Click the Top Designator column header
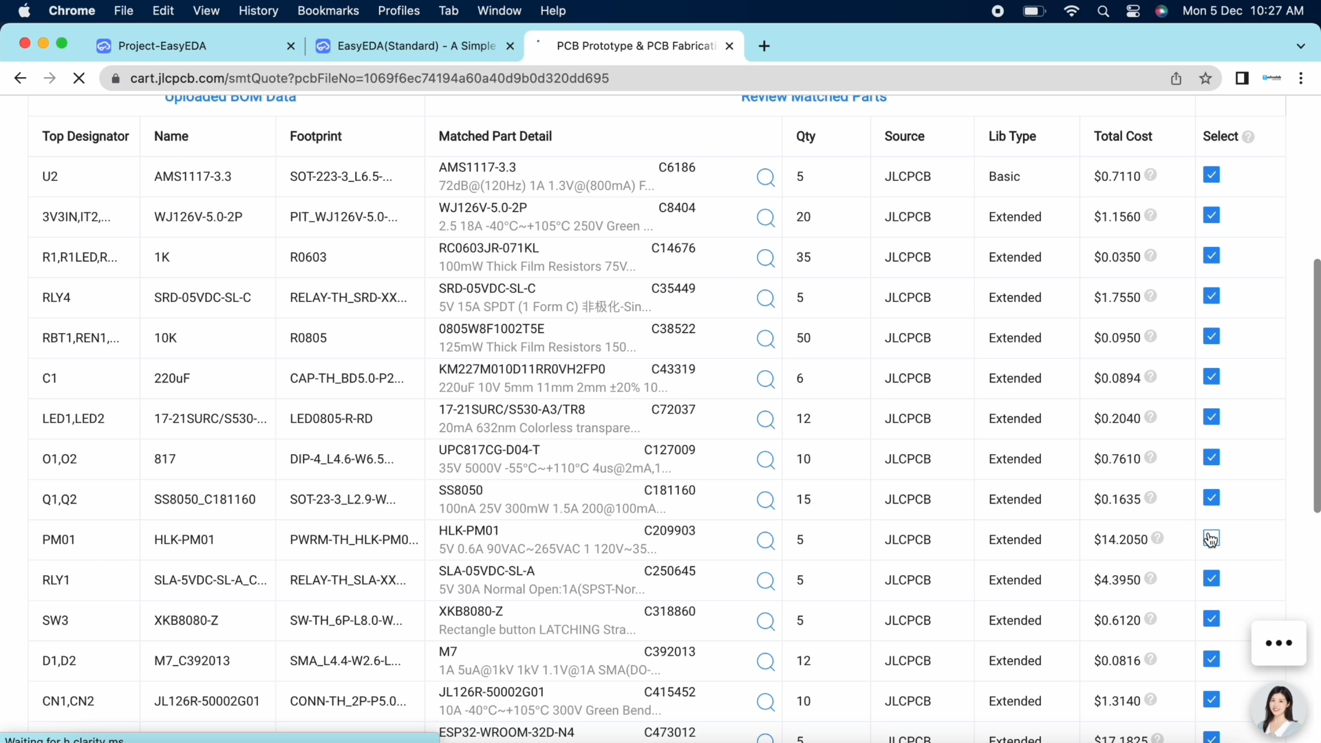This screenshot has height=743, width=1321. [x=85, y=136]
